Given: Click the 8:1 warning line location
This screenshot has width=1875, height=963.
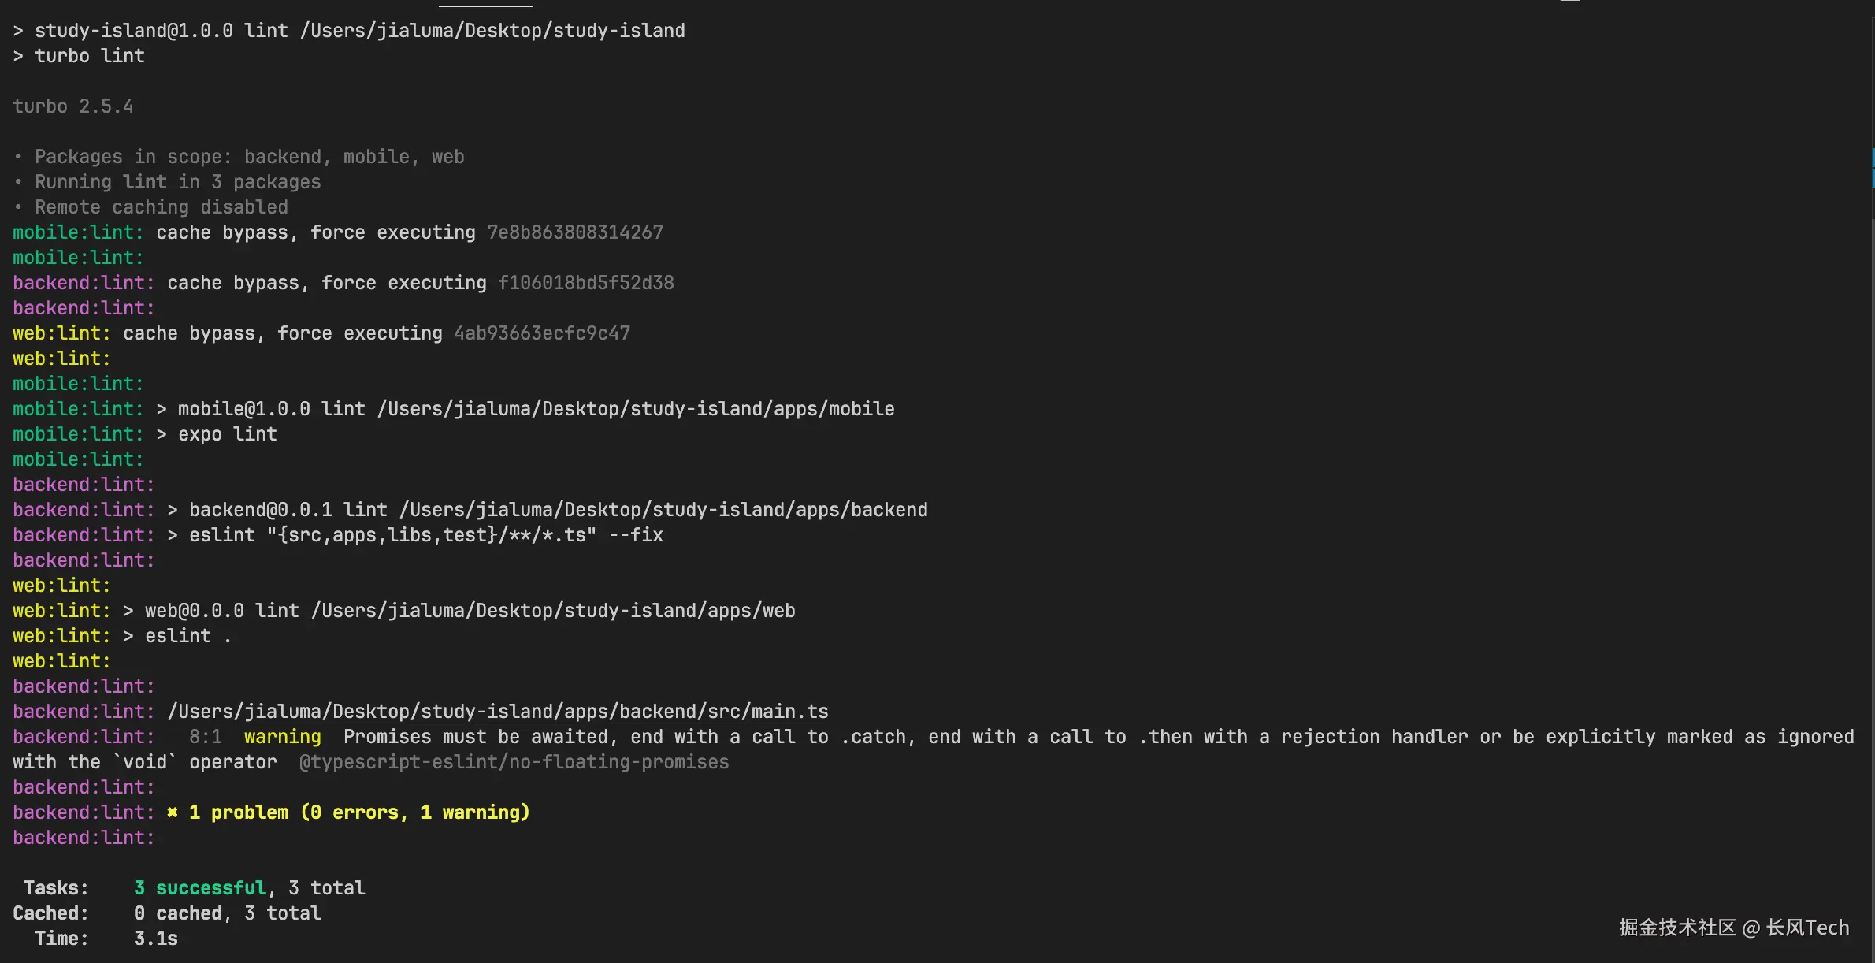Looking at the screenshot, I should [205, 737].
